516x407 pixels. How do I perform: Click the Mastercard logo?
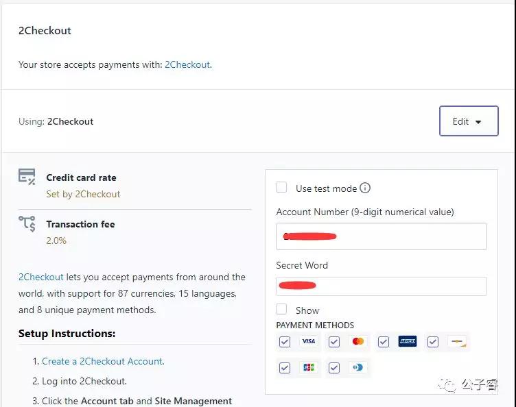(358, 341)
